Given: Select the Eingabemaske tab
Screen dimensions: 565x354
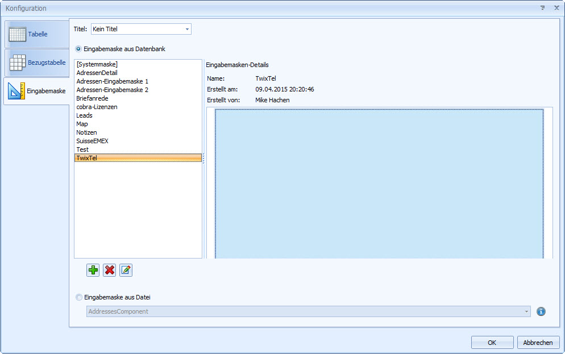Looking at the screenshot, I should (37, 91).
